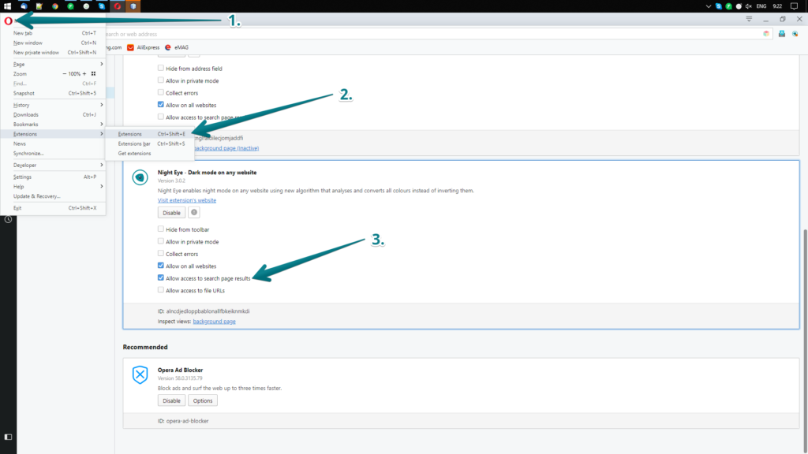808x454 pixels.
Task: Click inside the search or web address bar
Action: [x=395, y=33]
